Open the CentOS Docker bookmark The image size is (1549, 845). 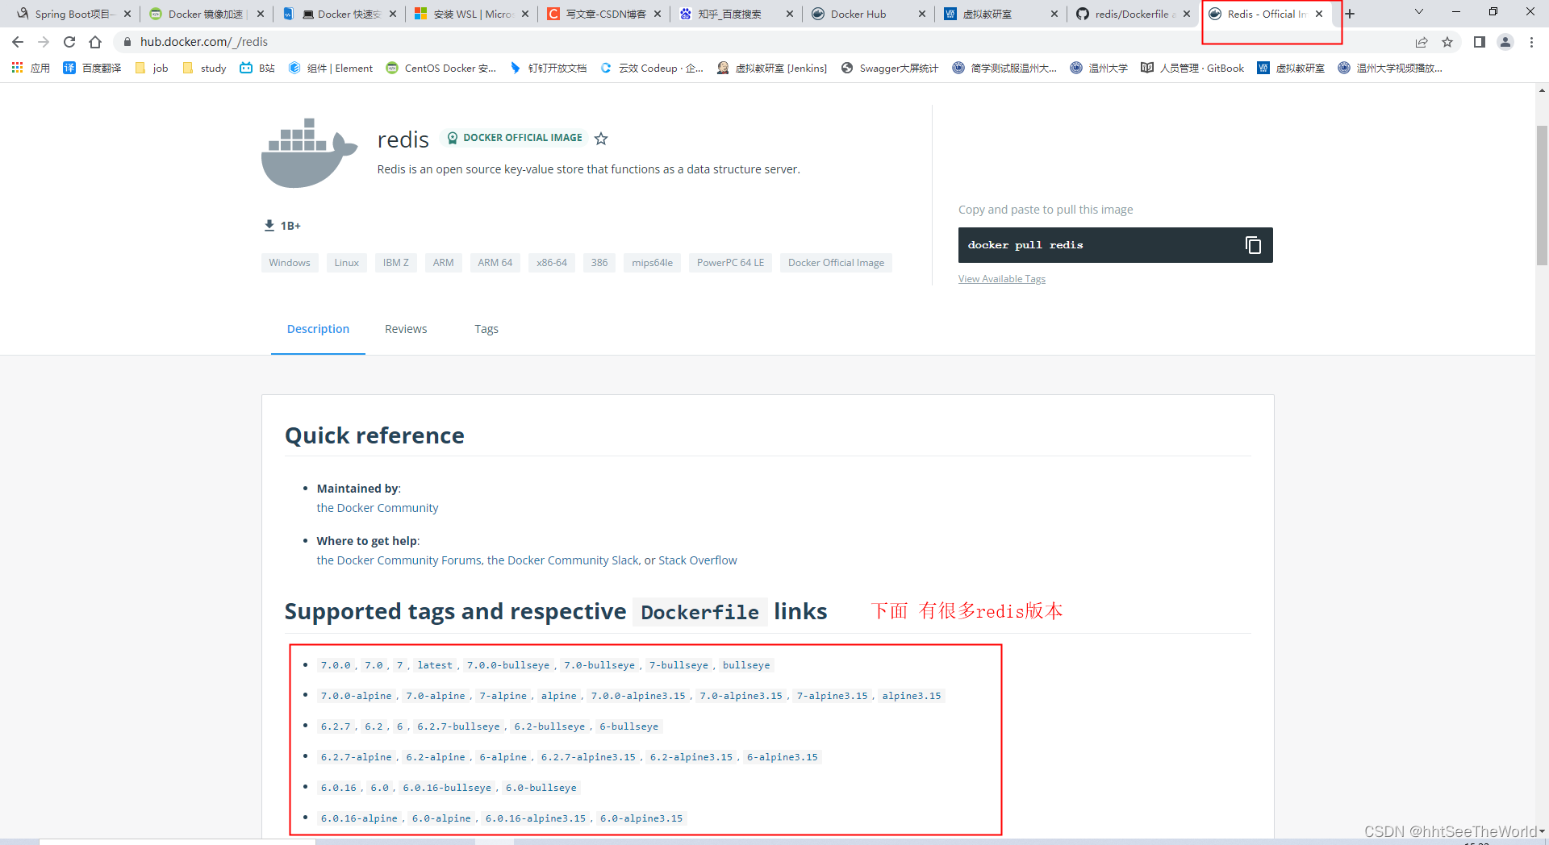(x=441, y=69)
